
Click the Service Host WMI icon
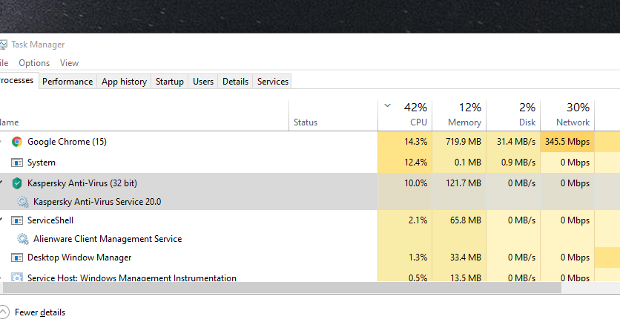click(17, 278)
